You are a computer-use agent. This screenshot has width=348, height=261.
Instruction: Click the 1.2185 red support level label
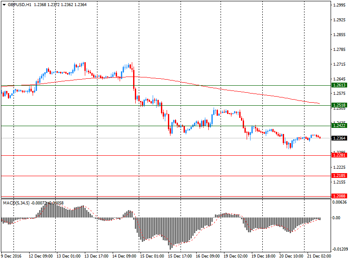(339, 176)
